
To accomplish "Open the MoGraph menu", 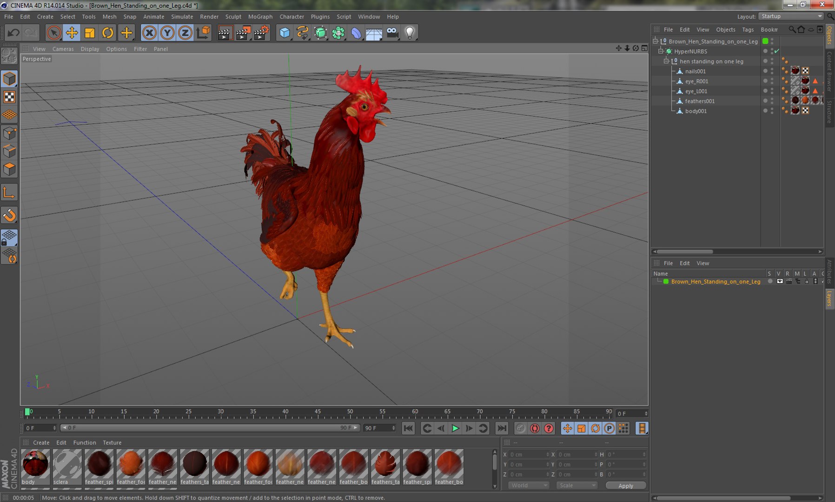I will click(260, 16).
